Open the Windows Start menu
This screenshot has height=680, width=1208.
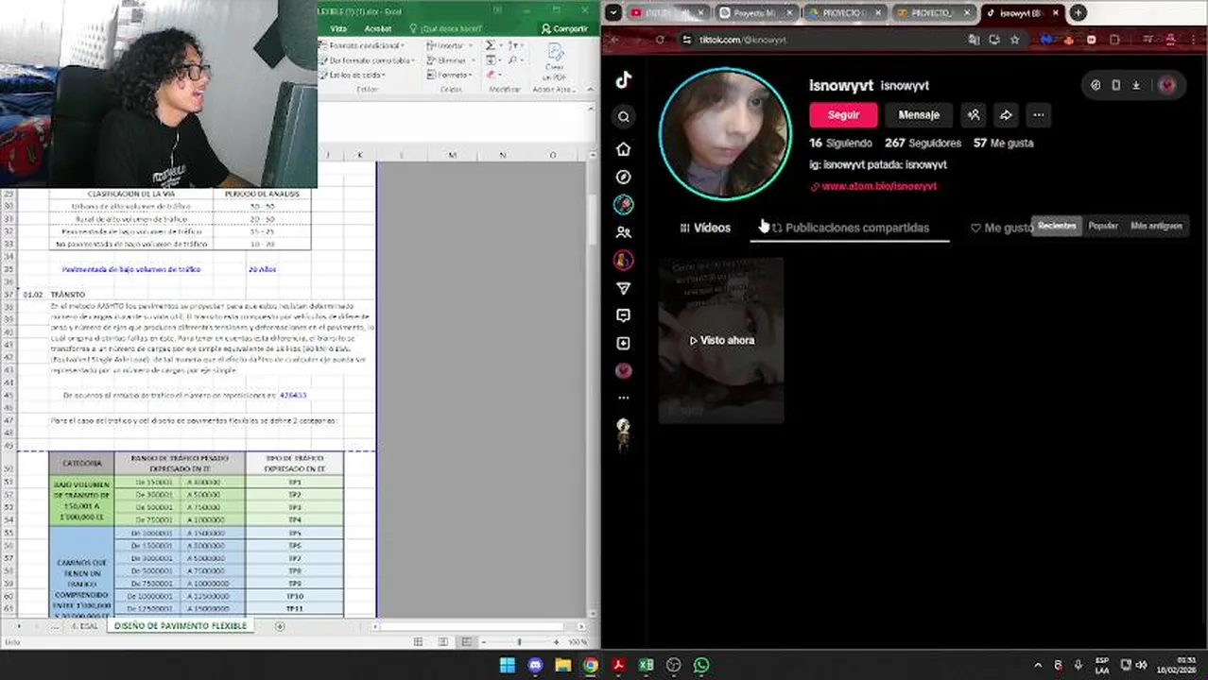[508, 665]
